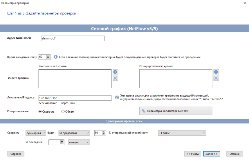This screenshot has height=162, width=249.
Task: Expand the 'за пределами' condition dropdown
Action: click(x=74, y=133)
